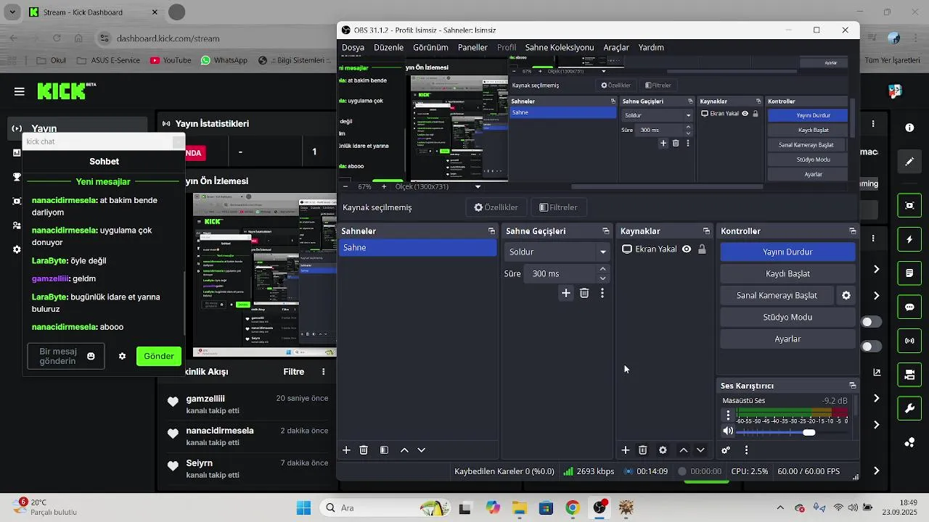
Task: Click Sanal Kamerayı Başlat button
Action: pos(777,295)
